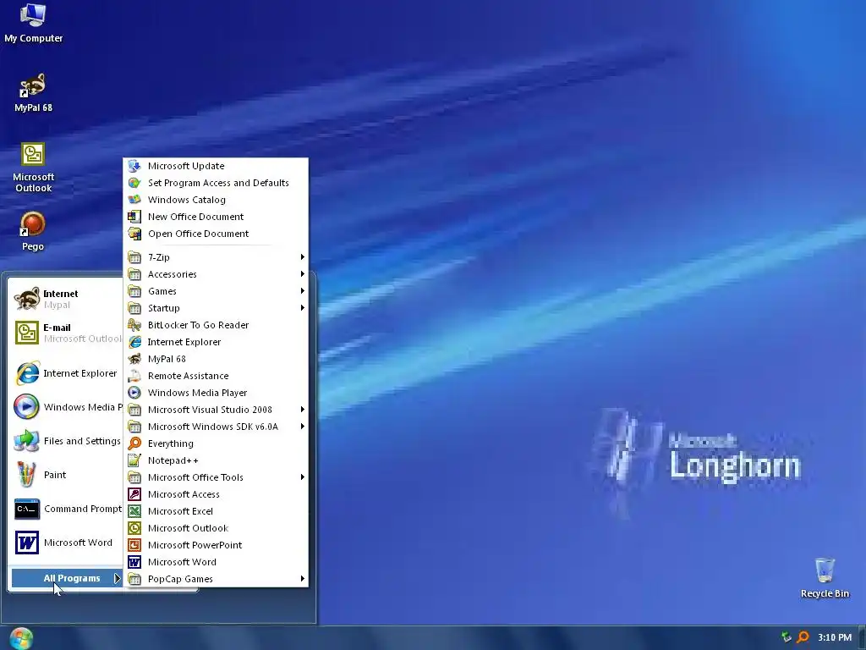The height and width of the screenshot is (650, 866).
Task: Click the Microsoft Excel icon
Action: 134,511
